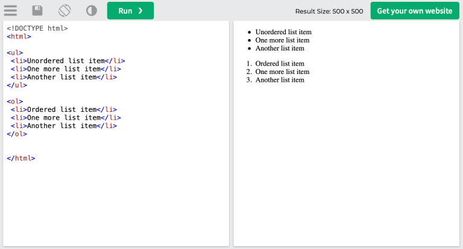Click the closing </ol> tag in code

(x=17, y=134)
